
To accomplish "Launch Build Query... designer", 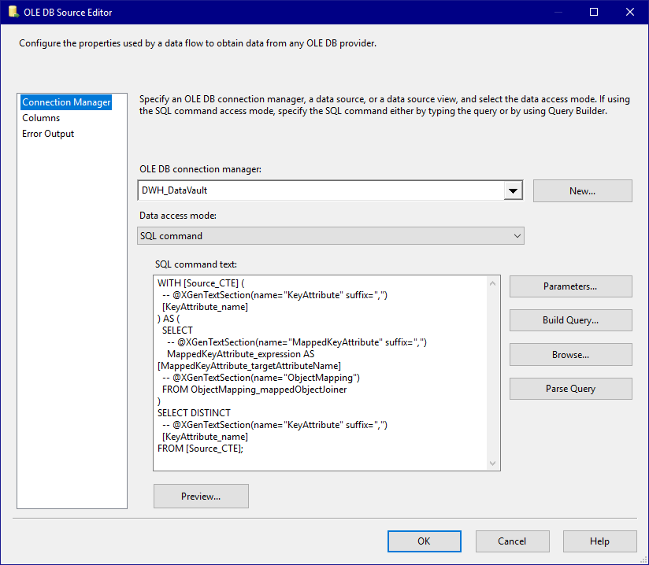I will click(570, 320).
